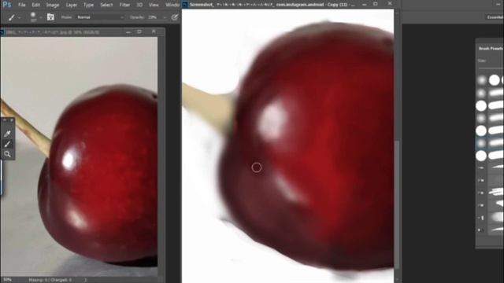Image resolution: width=504 pixels, height=283 pixels.
Task: Toggle pressure for opacity icon
Action: [x=175, y=17]
